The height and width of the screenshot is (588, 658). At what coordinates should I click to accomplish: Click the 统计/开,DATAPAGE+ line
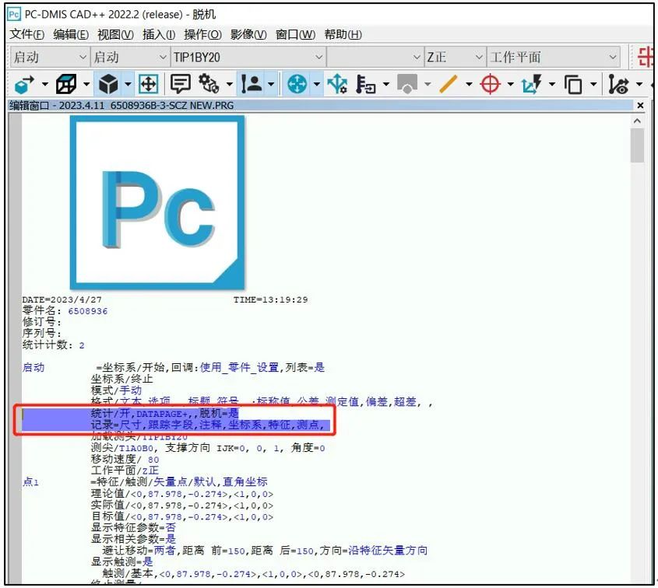pyautogui.click(x=164, y=414)
